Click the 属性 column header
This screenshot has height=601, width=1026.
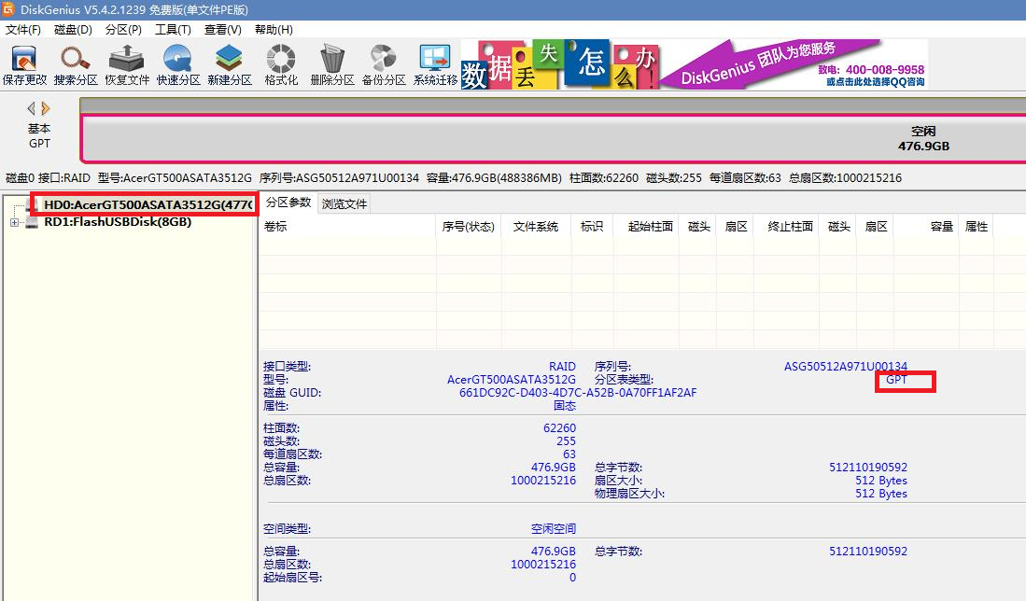pos(977,226)
